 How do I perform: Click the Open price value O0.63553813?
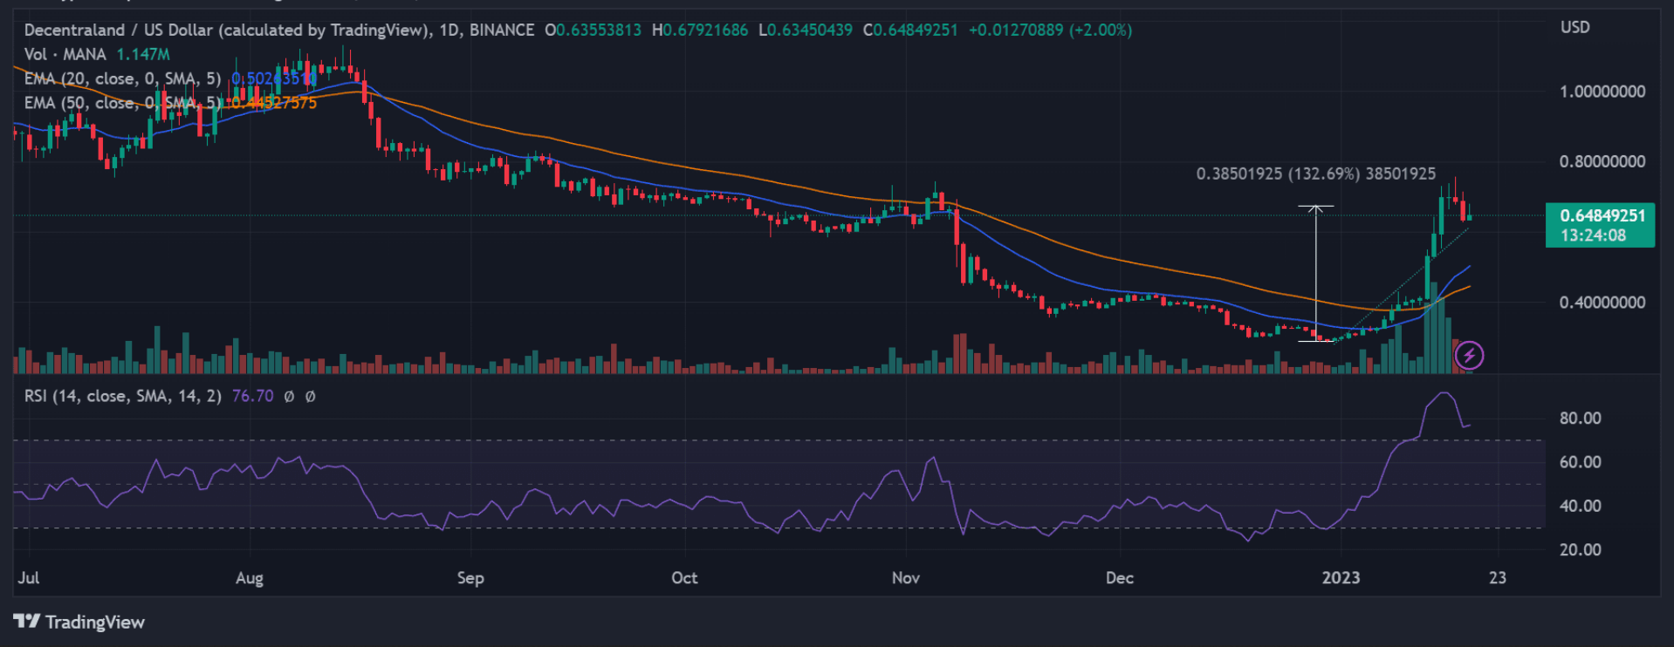pos(593,30)
